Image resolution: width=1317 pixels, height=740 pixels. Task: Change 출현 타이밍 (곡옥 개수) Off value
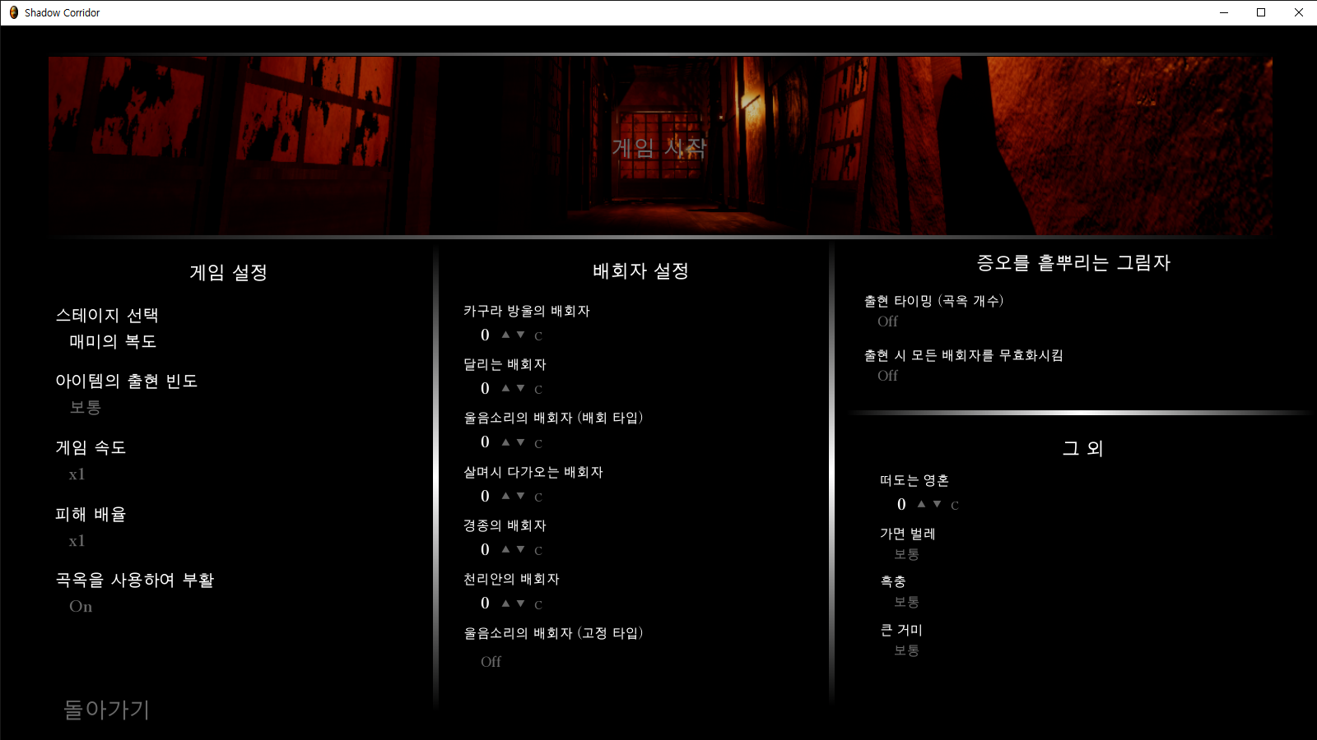887,321
